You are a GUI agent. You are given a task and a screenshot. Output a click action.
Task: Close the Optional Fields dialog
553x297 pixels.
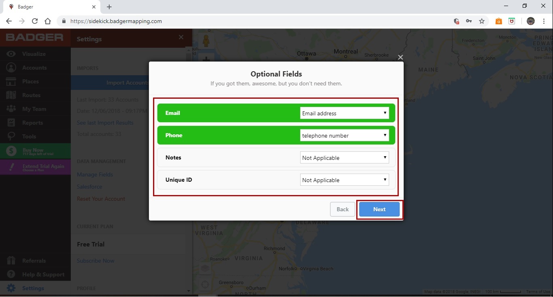(x=400, y=57)
